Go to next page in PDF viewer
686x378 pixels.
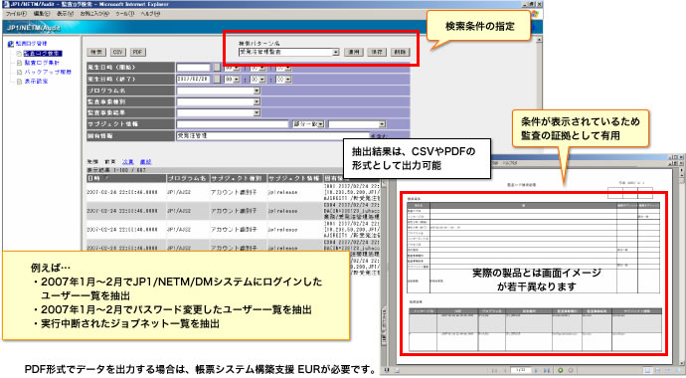click(537, 370)
